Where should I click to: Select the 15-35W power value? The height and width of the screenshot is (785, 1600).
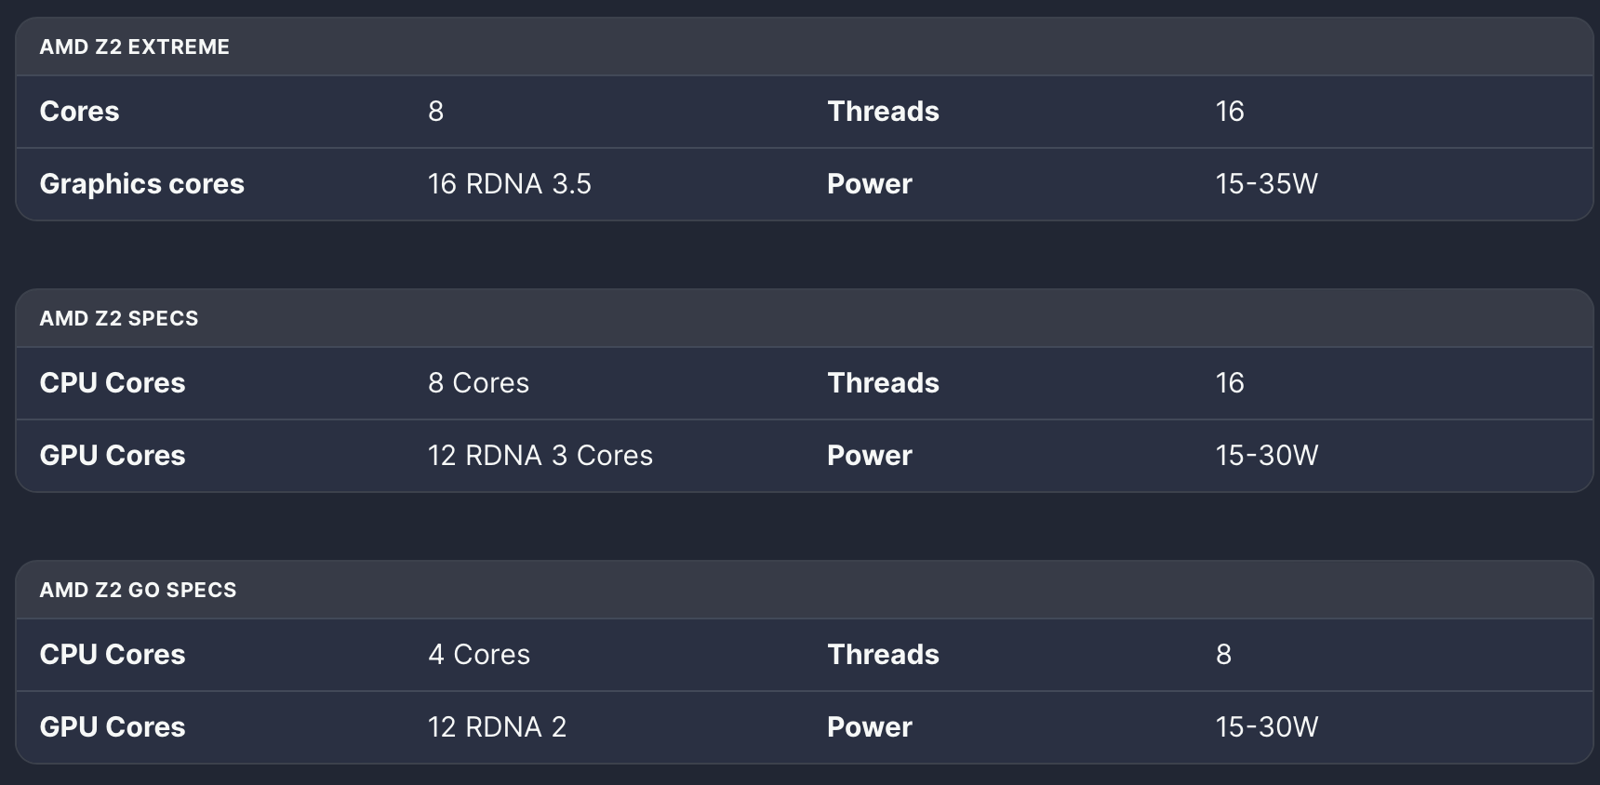tap(1267, 184)
